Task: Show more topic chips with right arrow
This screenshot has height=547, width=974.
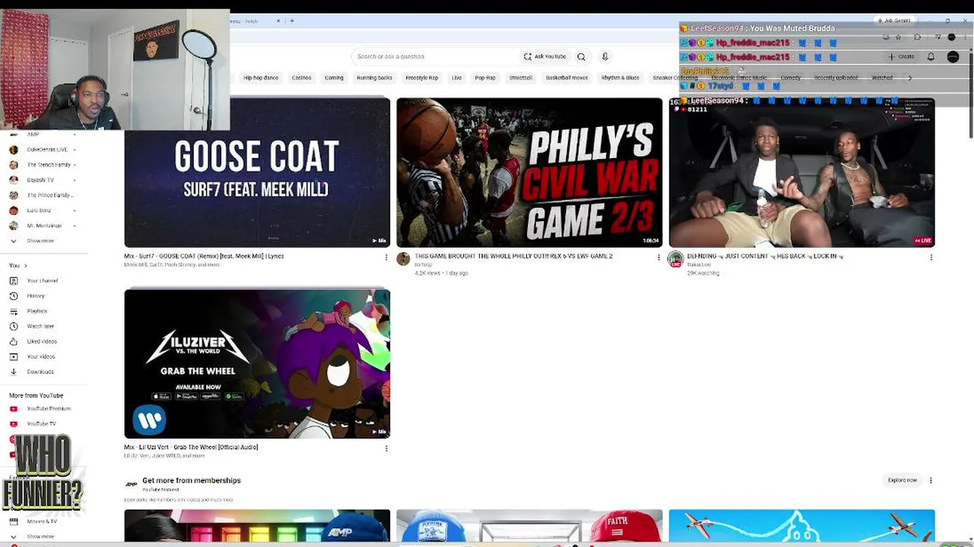Action: point(910,77)
